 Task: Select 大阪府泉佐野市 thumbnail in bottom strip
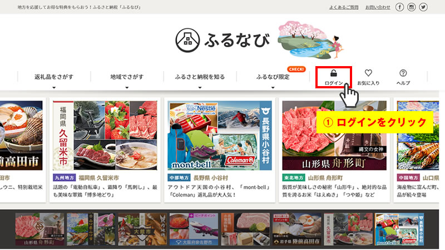coord(194,229)
